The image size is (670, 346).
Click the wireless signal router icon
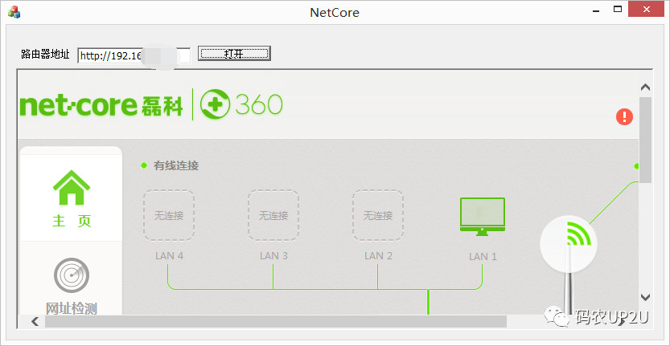click(568, 245)
